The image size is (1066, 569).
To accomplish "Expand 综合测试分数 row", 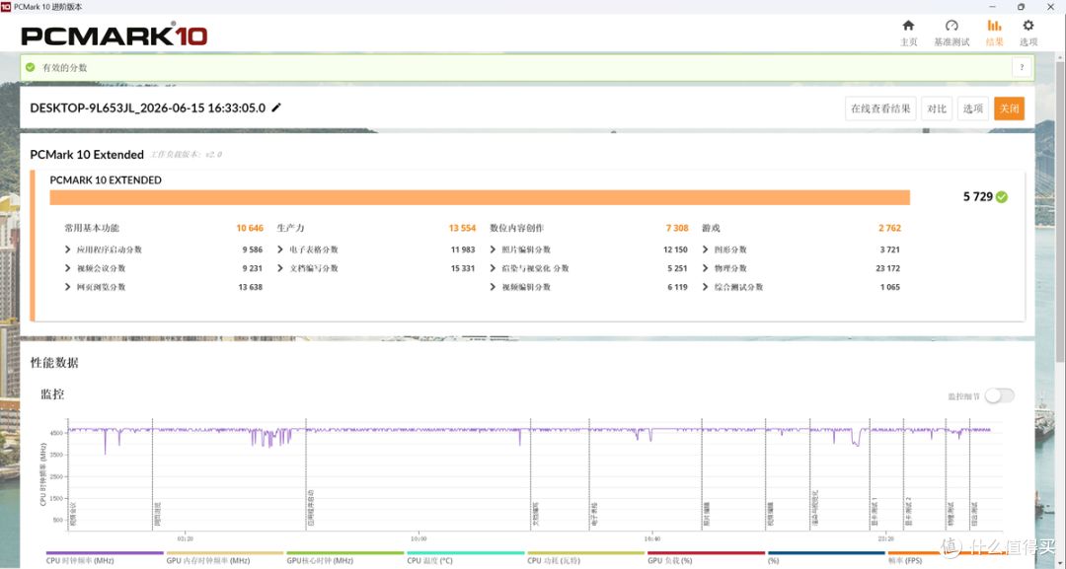I will click(x=706, y=287).
